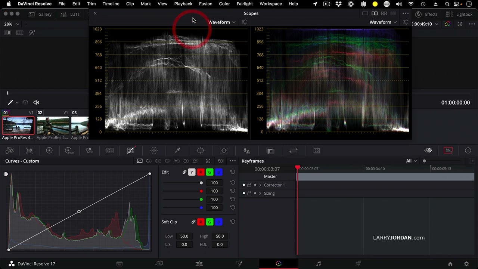
Task: Go to the Fairlight page
Action: (x=319, y=264)
